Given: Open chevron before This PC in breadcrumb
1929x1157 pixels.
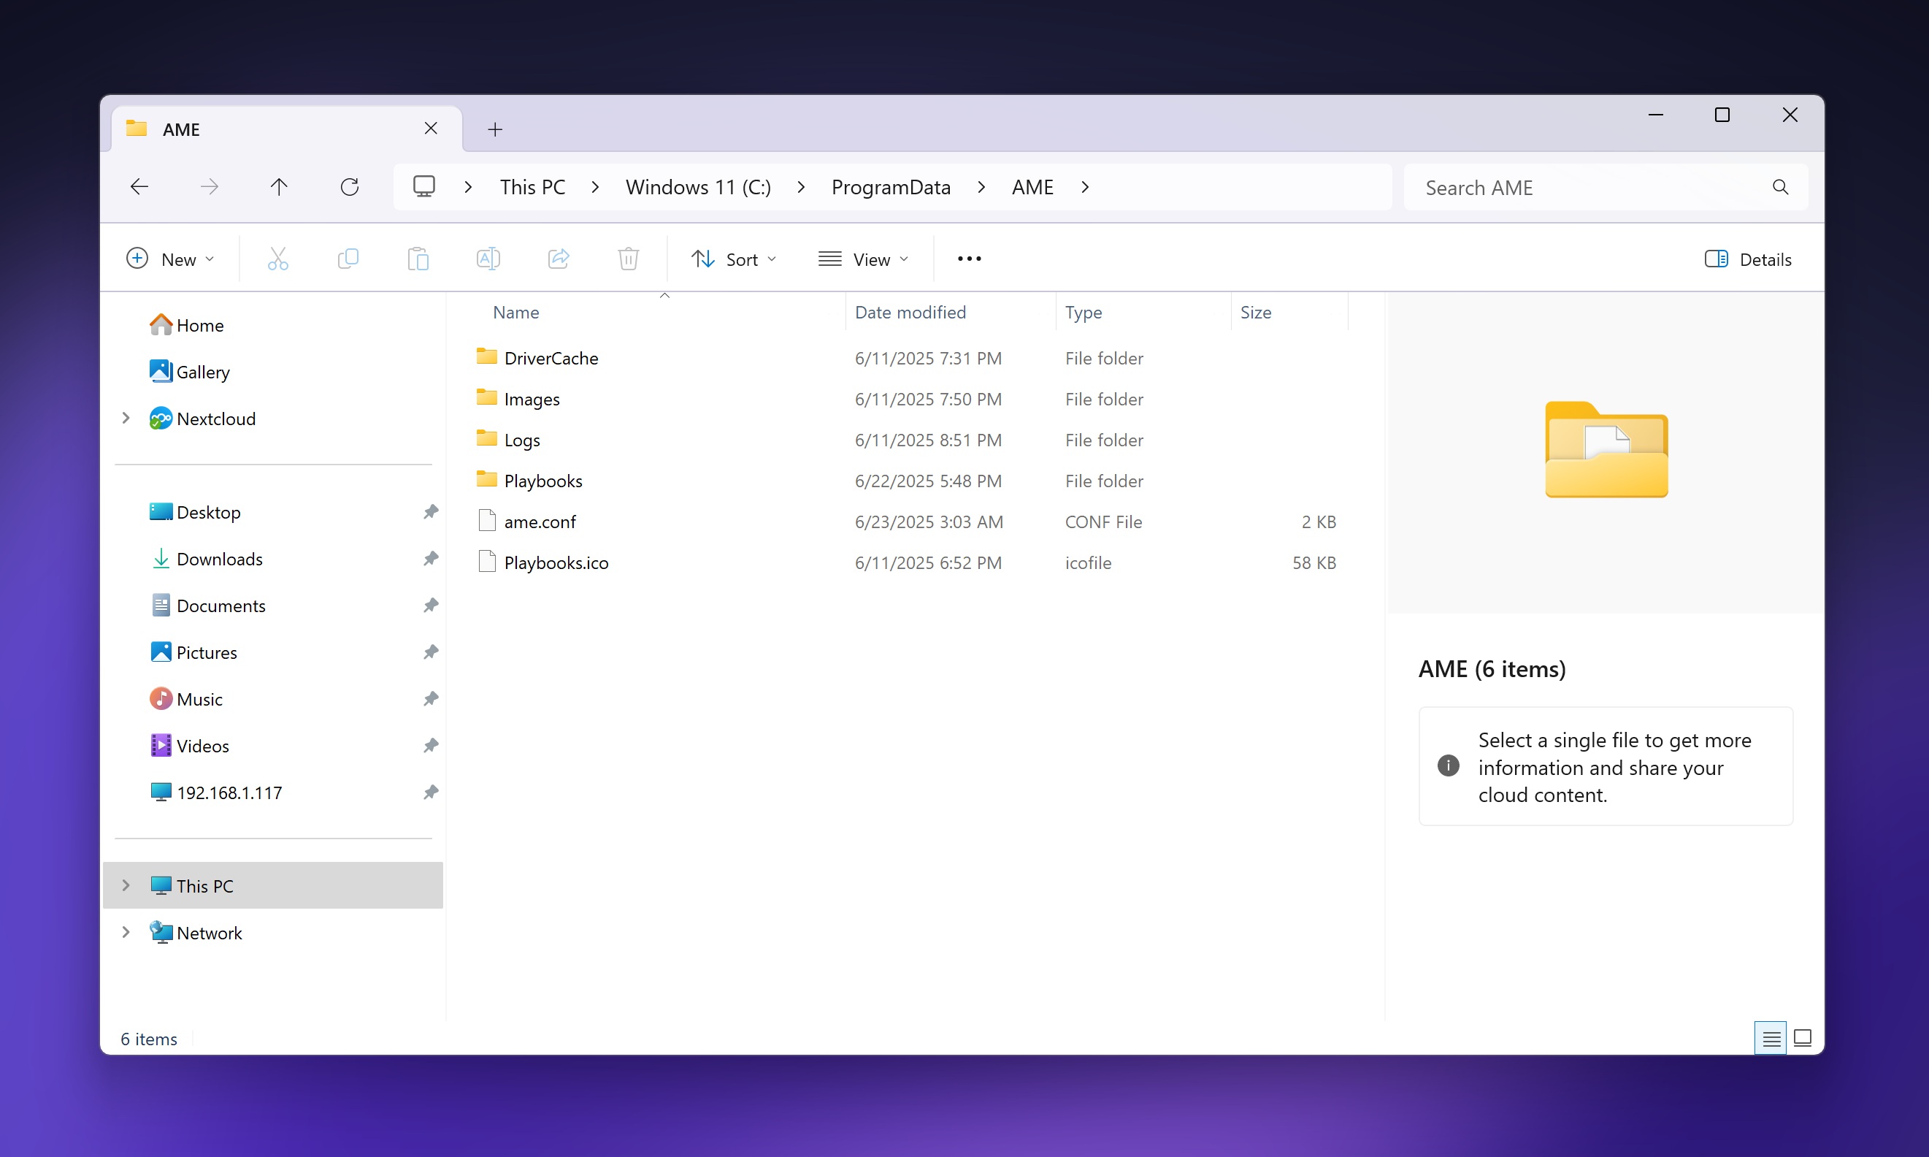Looking at the screenshot, I should (468, 187).
